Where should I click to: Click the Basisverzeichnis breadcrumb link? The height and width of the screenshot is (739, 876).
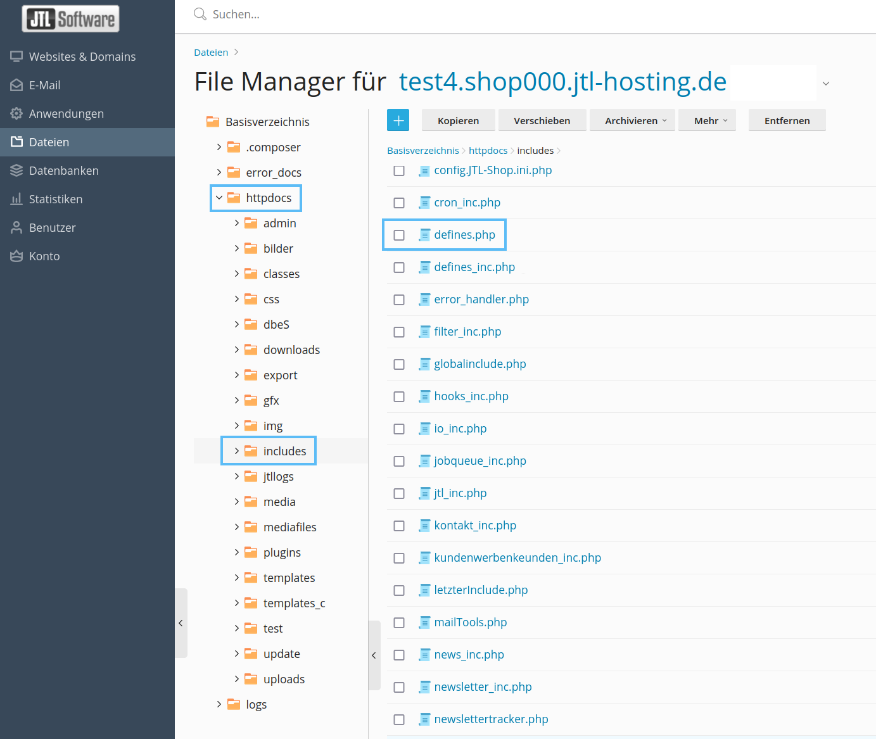click(x=423, y=151)
